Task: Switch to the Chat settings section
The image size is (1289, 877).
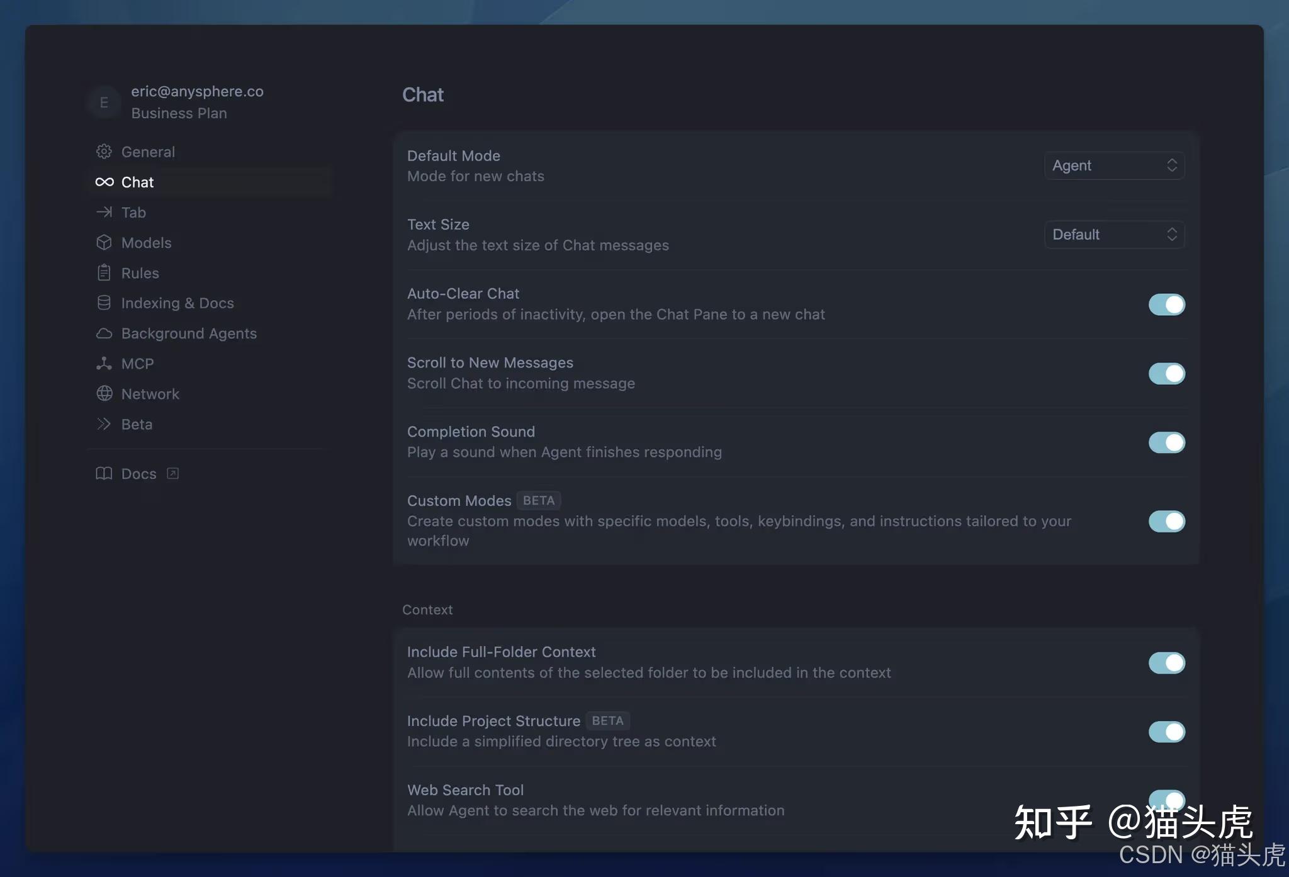Action: click(138, 182)
